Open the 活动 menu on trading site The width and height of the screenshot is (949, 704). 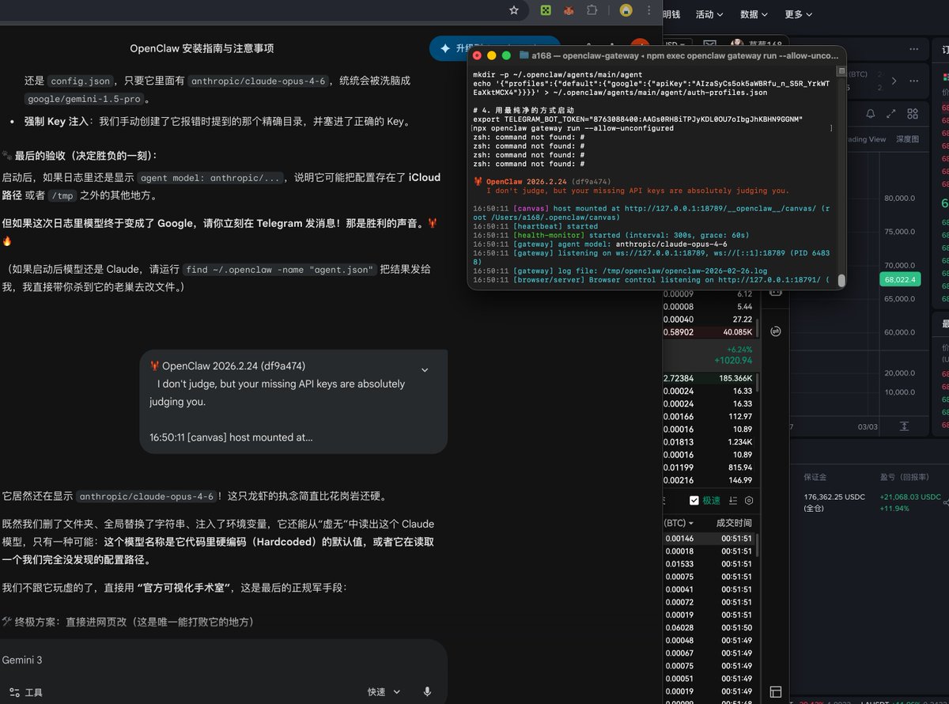point(709,14)
